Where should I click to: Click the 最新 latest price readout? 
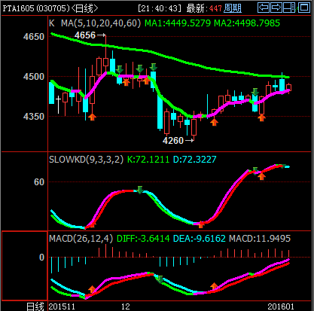click(204, 8)
